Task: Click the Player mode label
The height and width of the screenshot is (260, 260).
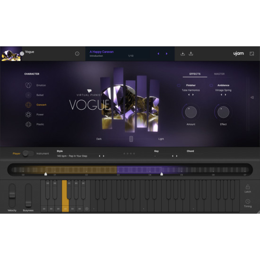Action: (17, 154)
